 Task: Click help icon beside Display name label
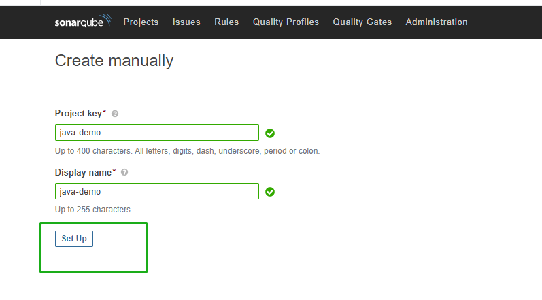point(124,173)
